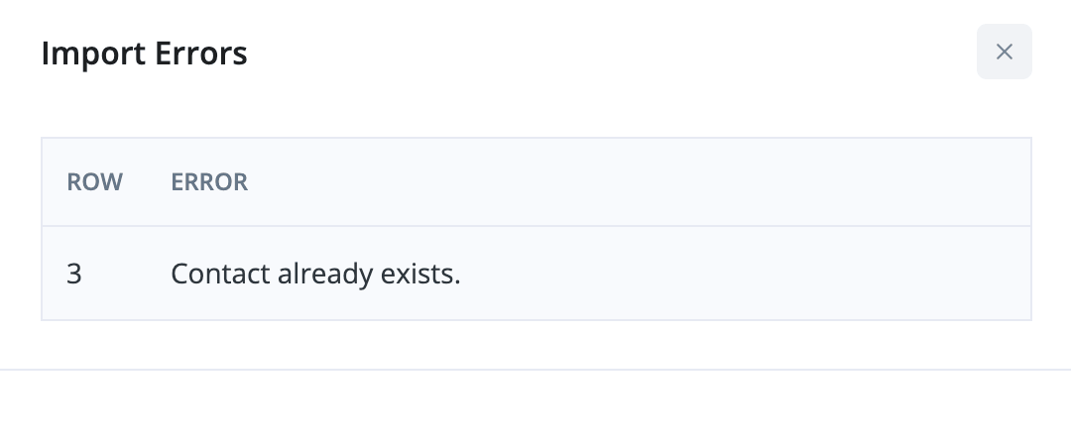This screenshot has height=444, width=1071.
Task: Click row number 3 in the table
Action: pos(74,274)
